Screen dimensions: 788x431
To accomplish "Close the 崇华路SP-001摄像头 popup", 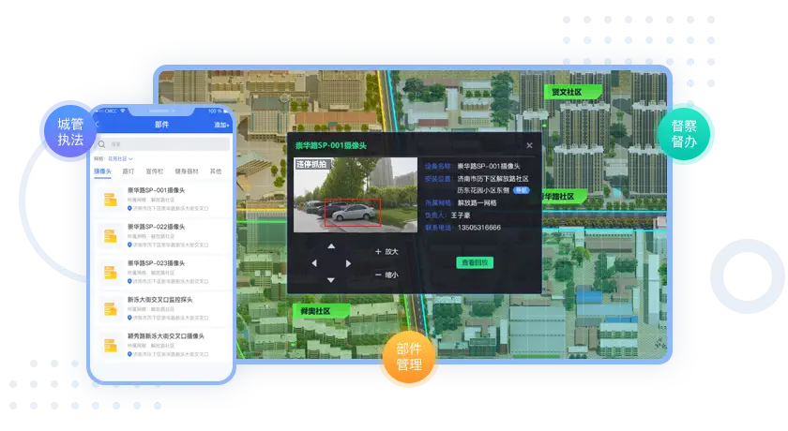I will tap(529, 145).
